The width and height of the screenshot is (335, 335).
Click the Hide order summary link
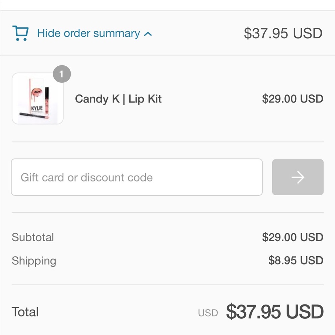(88, 33)
